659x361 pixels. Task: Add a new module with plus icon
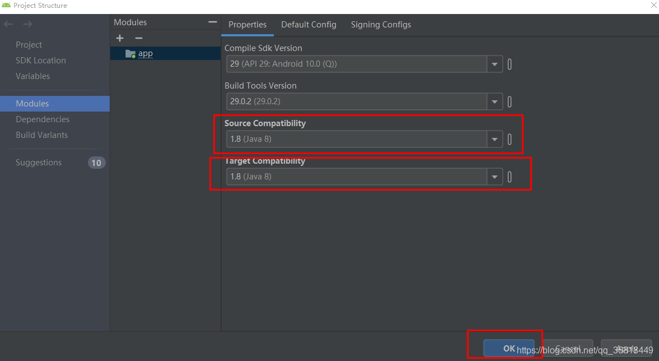tap(120, 38)
